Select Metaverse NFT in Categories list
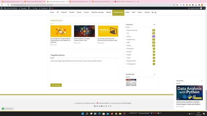207x116 pixels. click(x=131, y=61)
